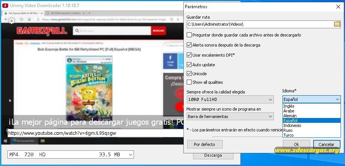Toggle the Auto update checkbox
The image size is (345, 166).
[x=189, y=65]
